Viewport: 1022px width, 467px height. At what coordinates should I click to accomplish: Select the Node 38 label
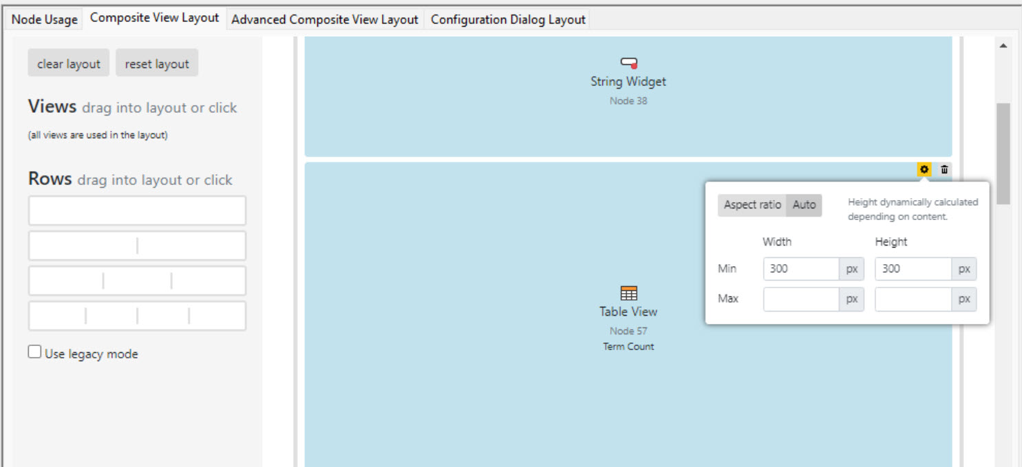point(628,100)
